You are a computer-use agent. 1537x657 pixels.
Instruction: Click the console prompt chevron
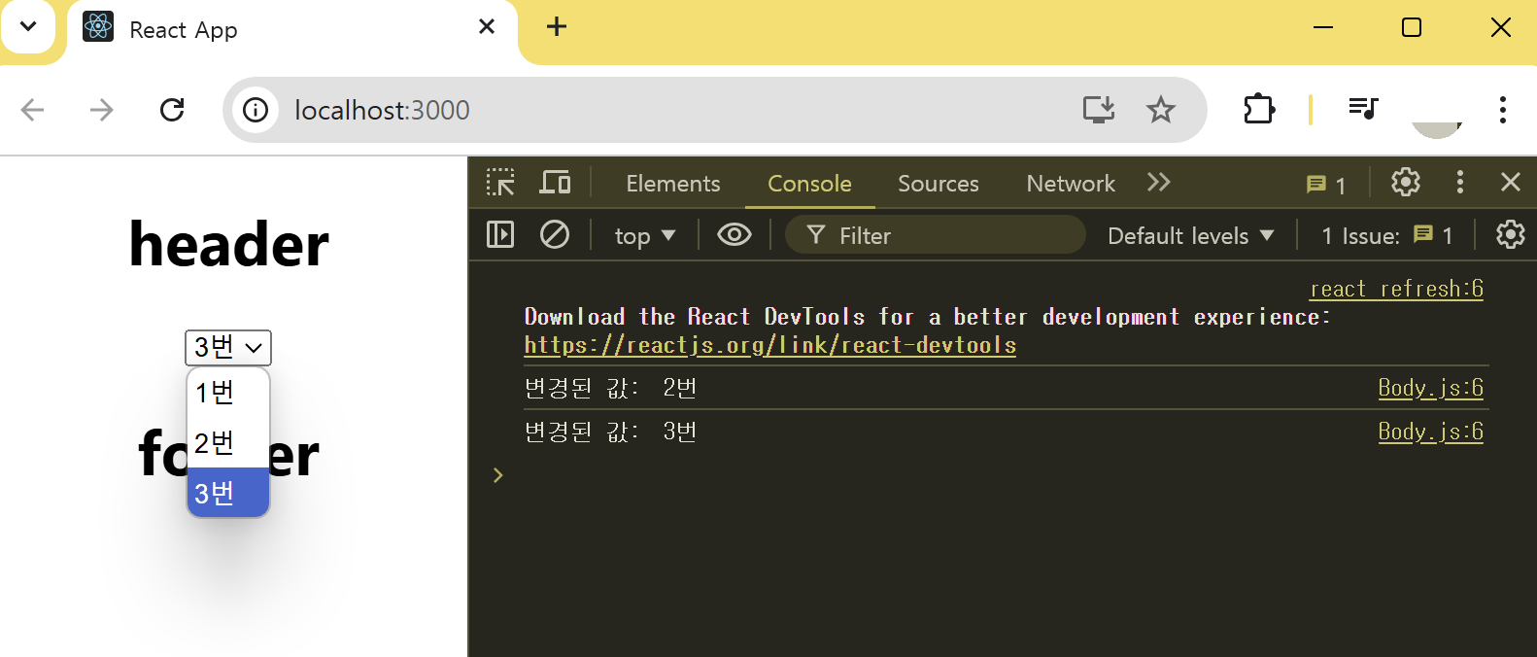(x=497, y=475)
